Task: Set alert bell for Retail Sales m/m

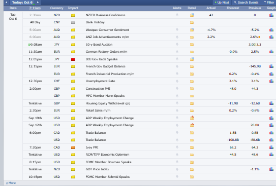Action: 177,110
